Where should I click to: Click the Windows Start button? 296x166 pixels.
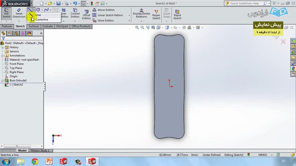(6, 162)
